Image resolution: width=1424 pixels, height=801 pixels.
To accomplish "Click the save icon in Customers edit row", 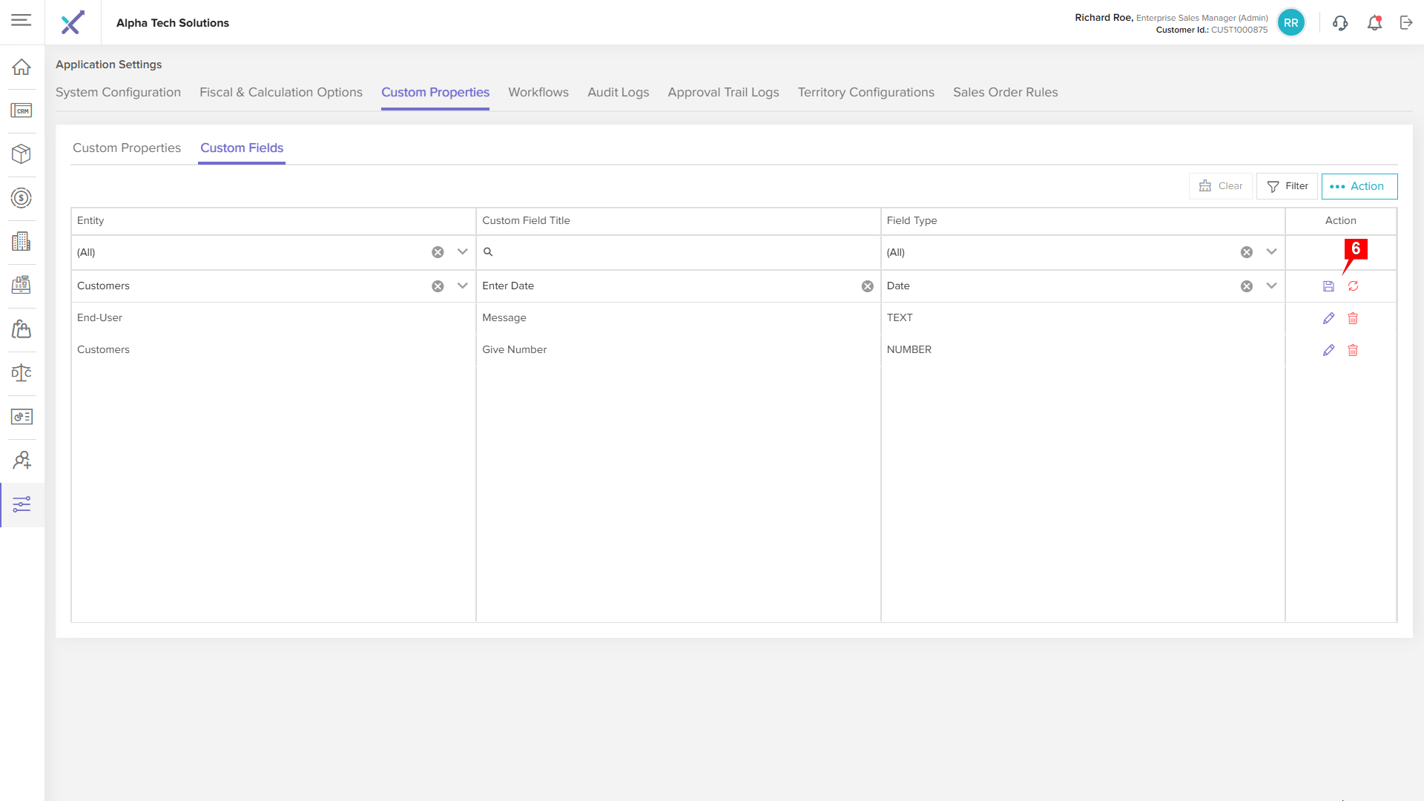I will (1328, 286).
